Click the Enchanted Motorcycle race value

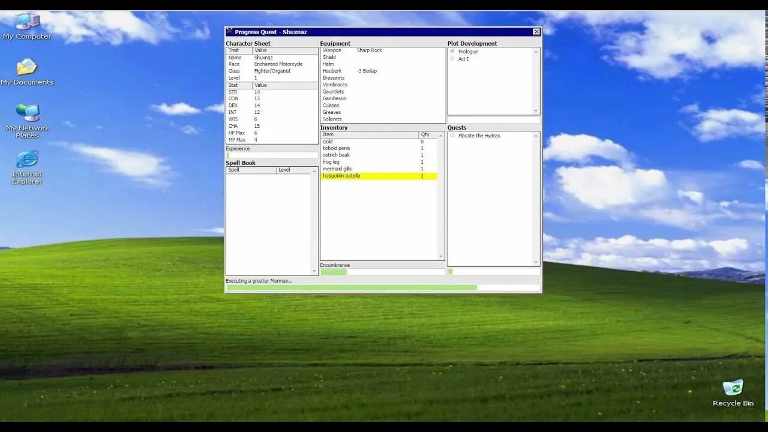[x=278, y=64]
